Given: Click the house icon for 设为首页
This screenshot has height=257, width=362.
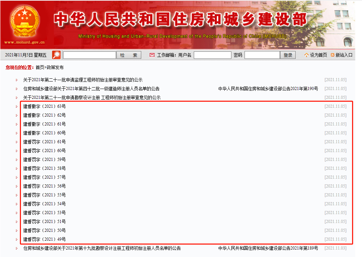Looking at the screenshot, I should pos(306,55).
